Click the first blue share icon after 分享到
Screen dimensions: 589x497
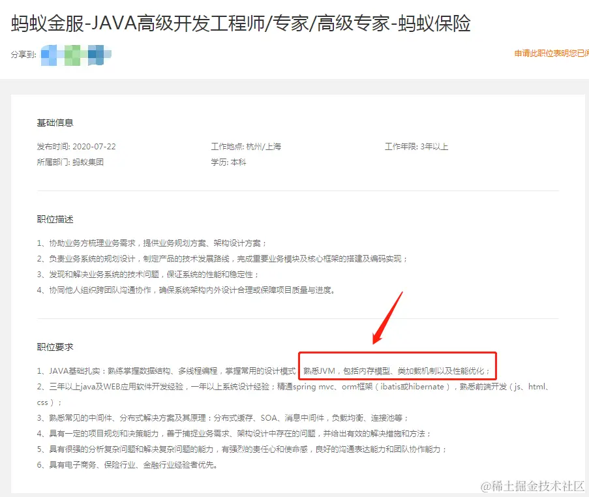[x=48, y=53]
